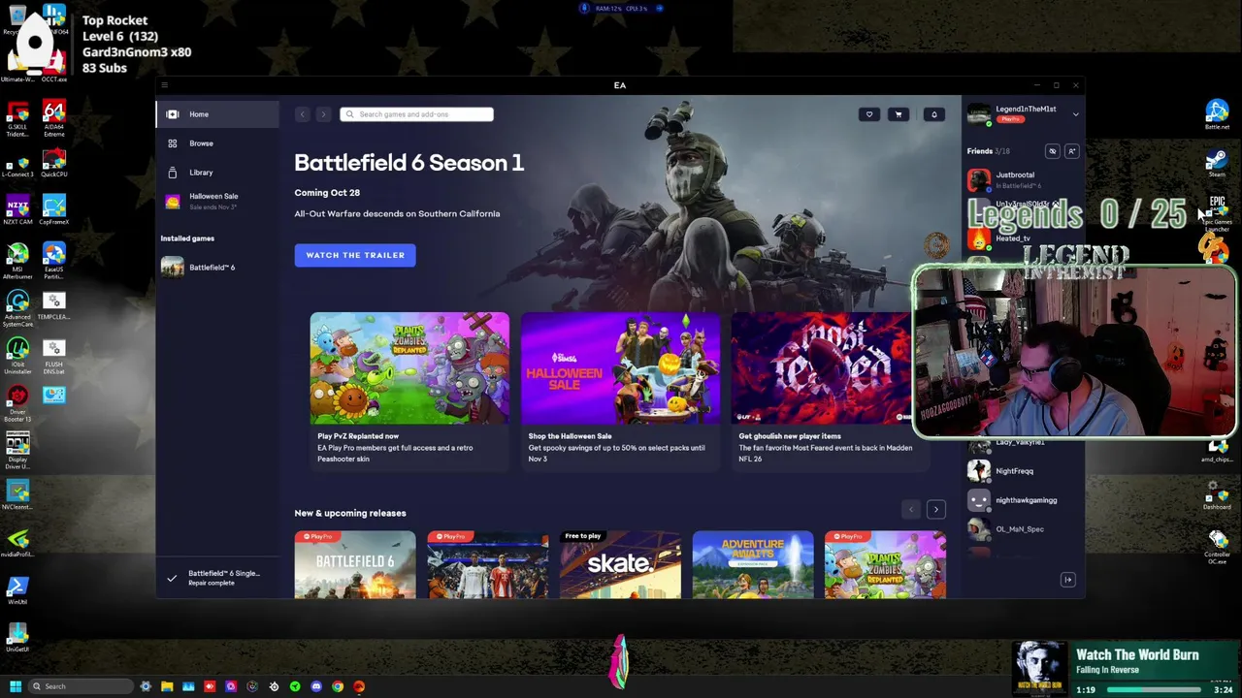The height and width of the screenshot is (698, 1242).
Task: Open the QuickCPU desktop shortcut
Action: [54, 163]
